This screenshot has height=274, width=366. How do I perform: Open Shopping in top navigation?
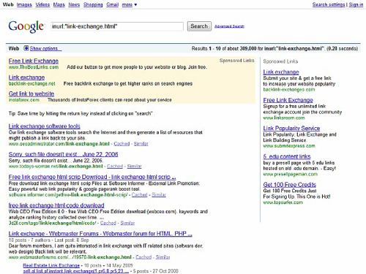(93, 4)
